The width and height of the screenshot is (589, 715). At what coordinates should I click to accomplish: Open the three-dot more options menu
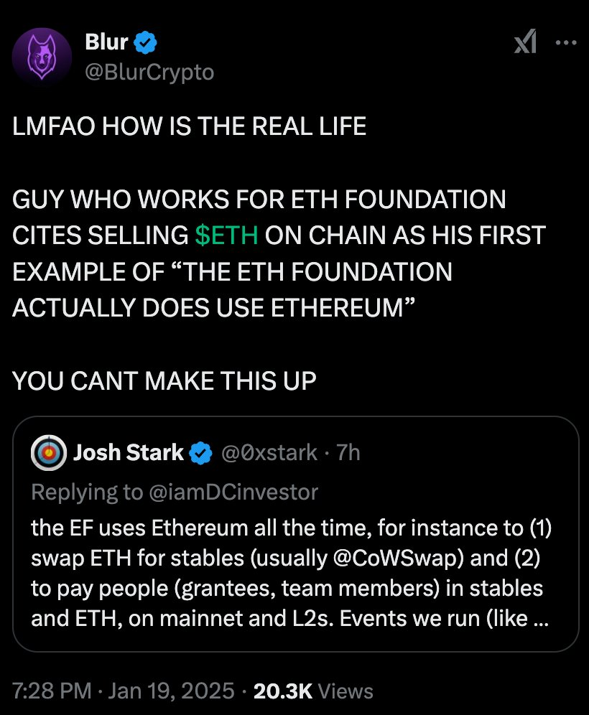[567, 44]
